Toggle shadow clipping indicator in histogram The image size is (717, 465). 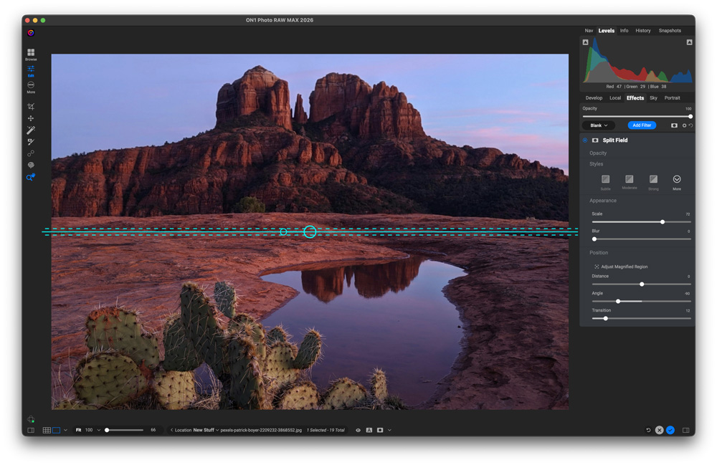click(586, 42)
